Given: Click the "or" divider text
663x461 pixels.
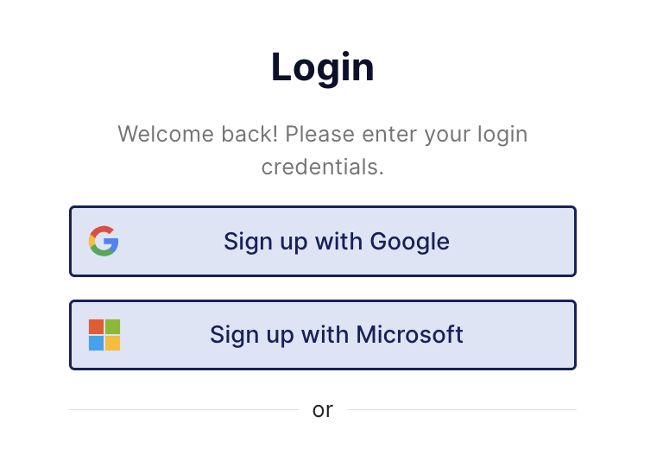Looking at the screenshot, I should 323,410.
